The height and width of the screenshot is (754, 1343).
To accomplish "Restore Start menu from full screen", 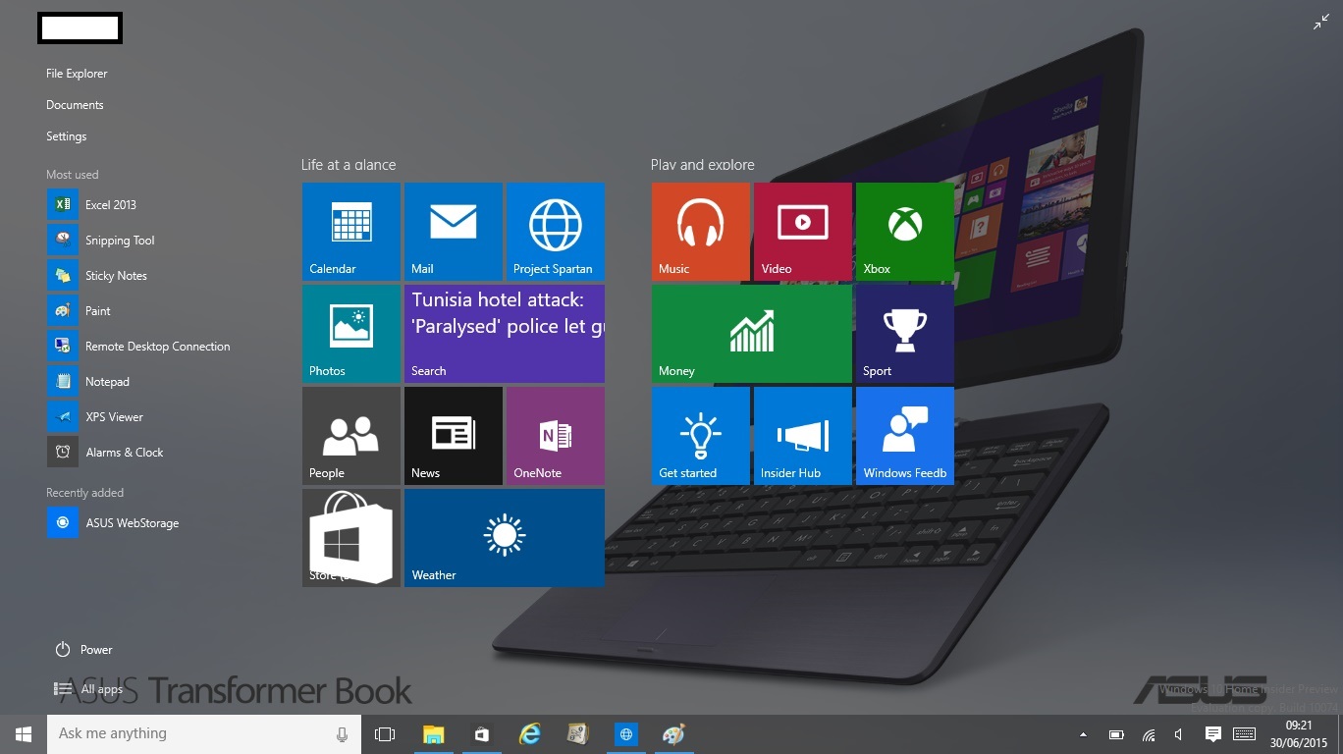I will coord(1321,23).
